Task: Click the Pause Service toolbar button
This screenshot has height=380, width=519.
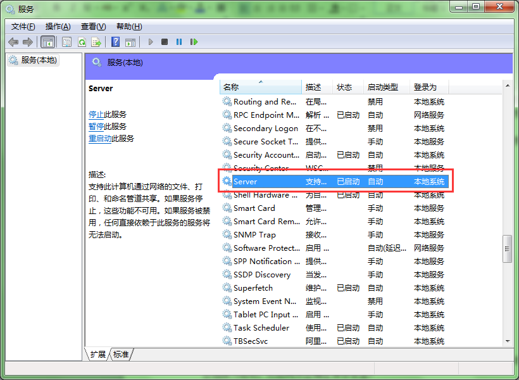Action: [179, 42]
